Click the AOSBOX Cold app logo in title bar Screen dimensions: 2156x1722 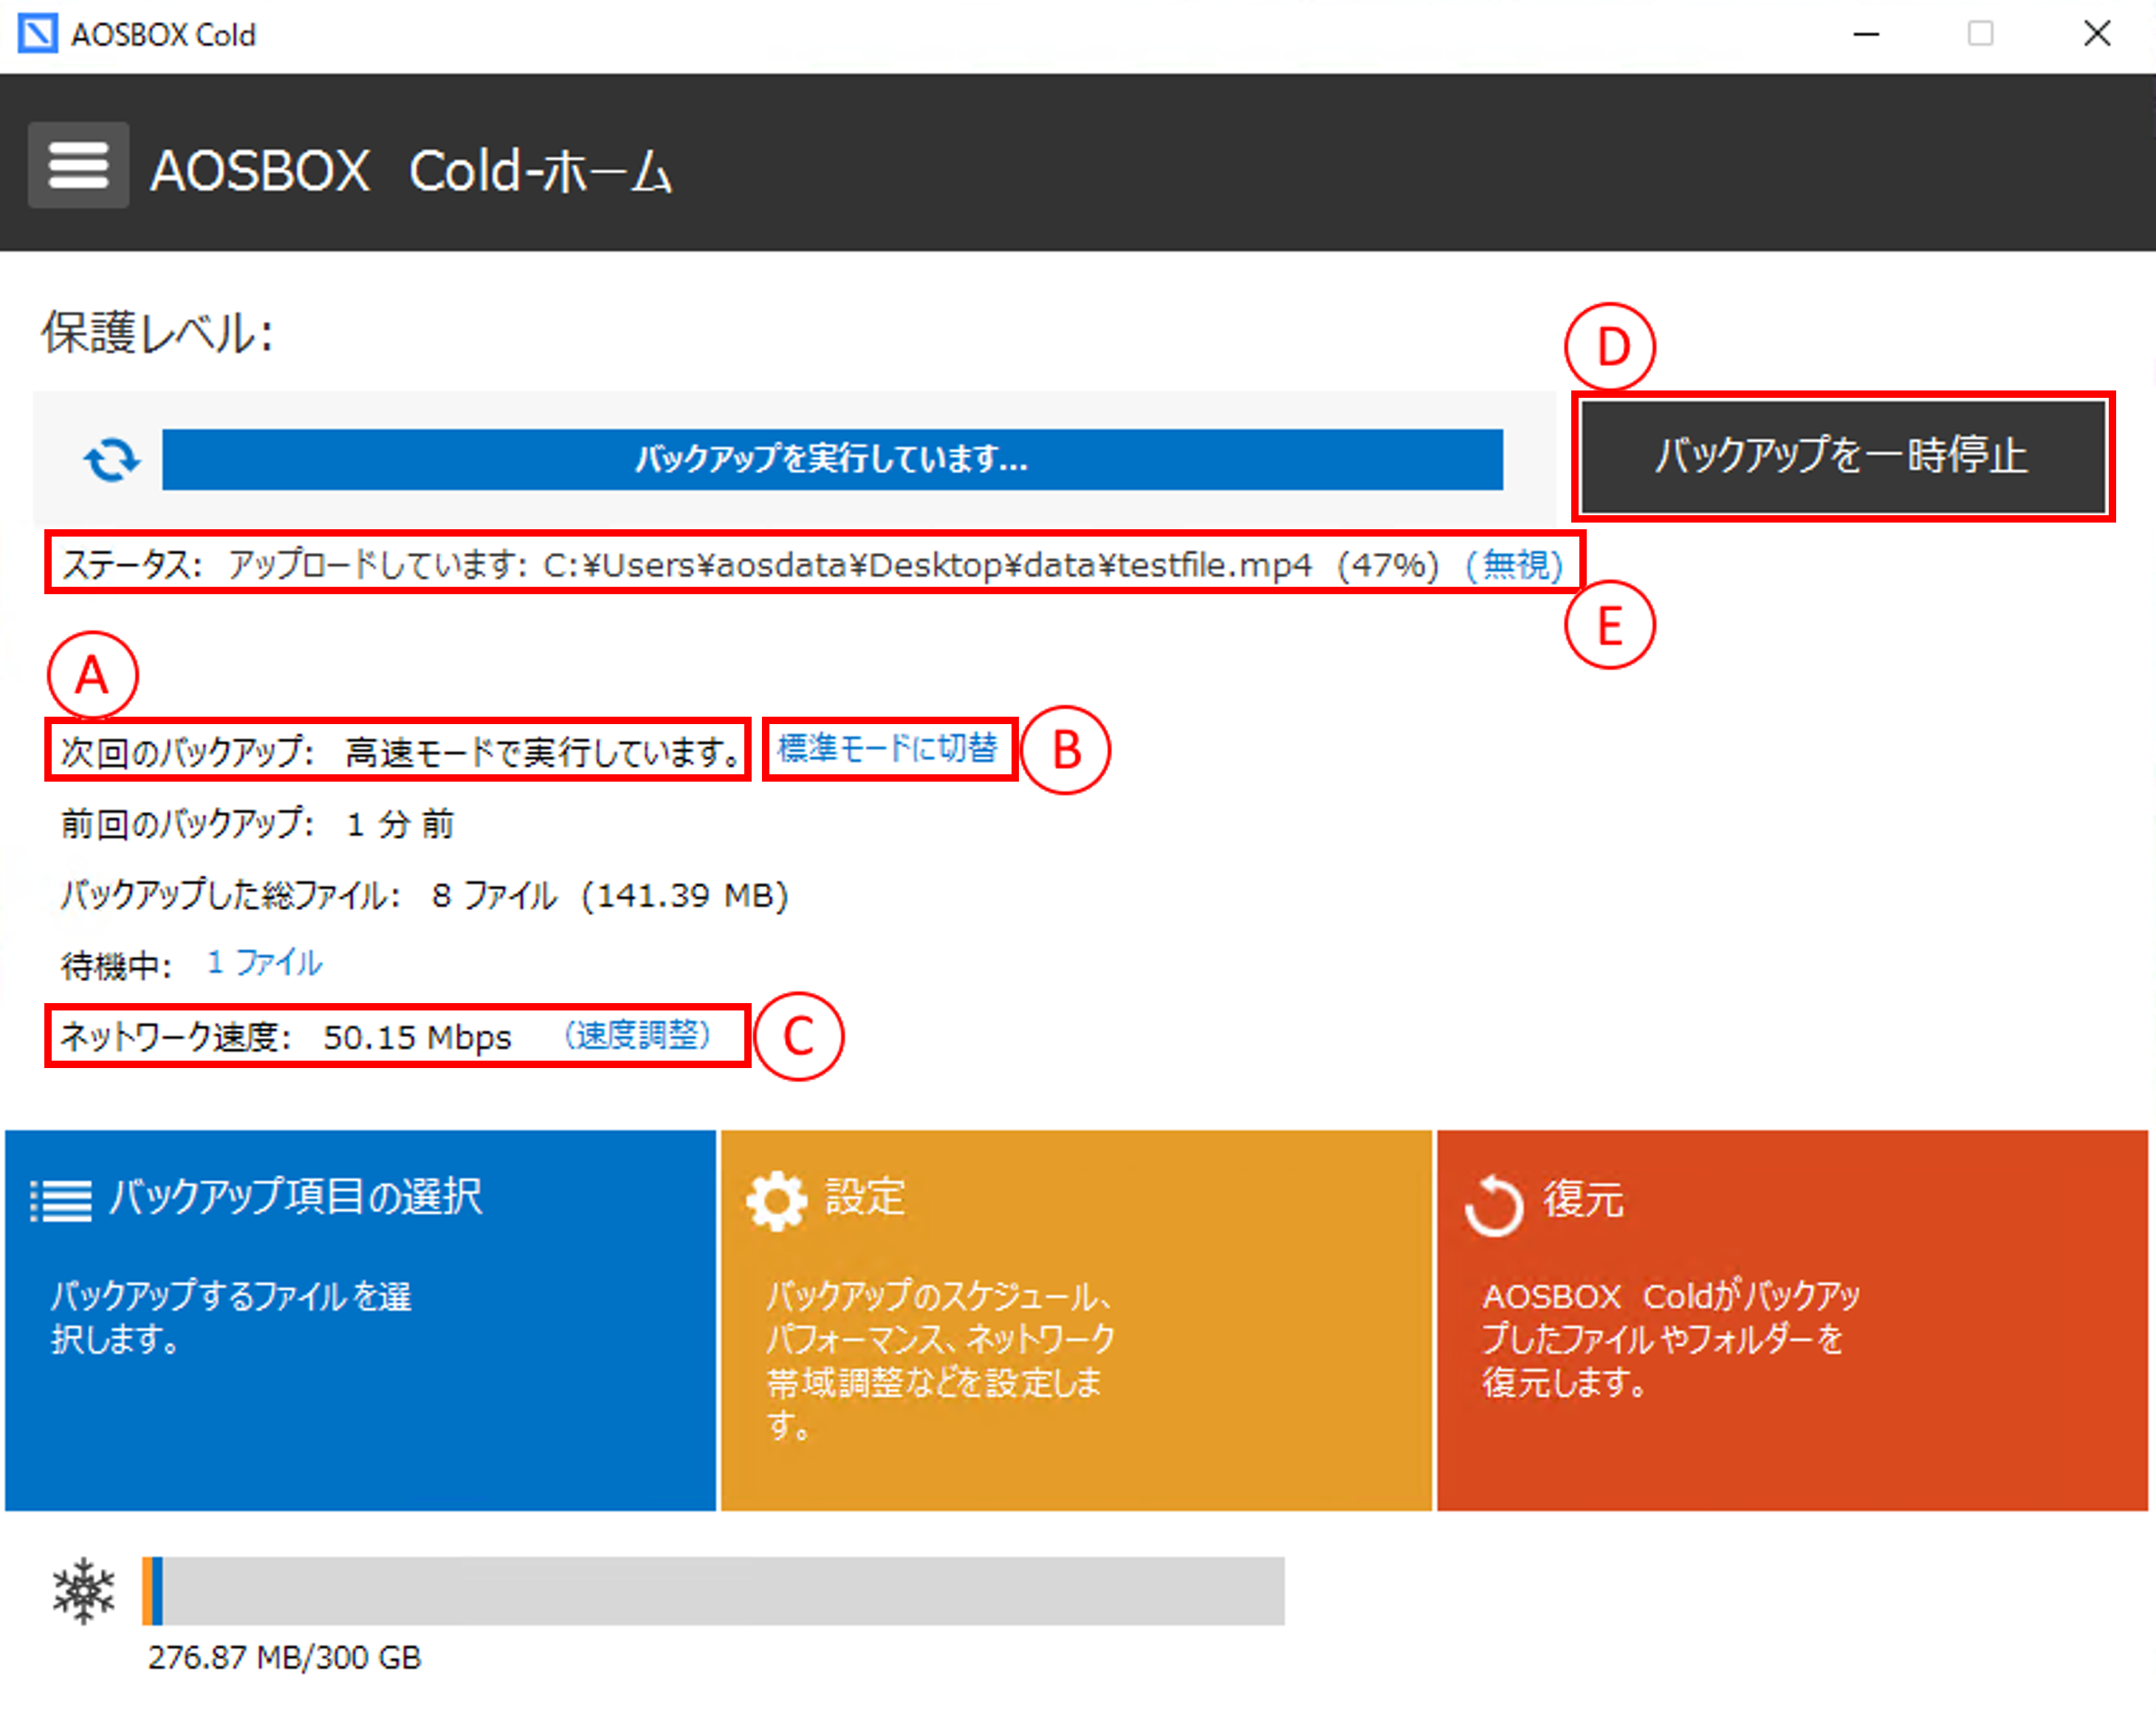click(x=38, y=34)
